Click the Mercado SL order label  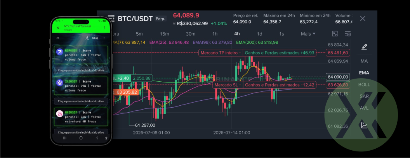[228, 85]
